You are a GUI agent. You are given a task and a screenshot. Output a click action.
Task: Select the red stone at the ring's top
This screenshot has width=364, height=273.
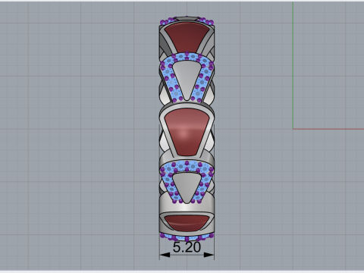(187, 36)
